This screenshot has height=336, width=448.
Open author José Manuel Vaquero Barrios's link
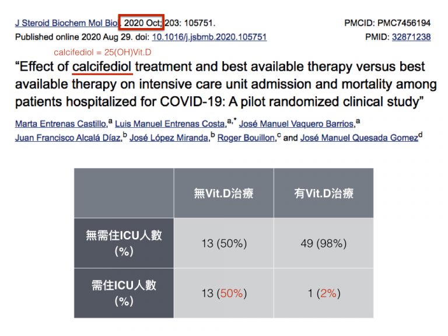pyautogui.click(x=296, y=124)
